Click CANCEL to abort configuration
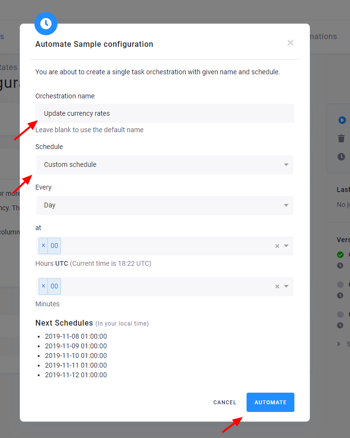 point(224,402)
